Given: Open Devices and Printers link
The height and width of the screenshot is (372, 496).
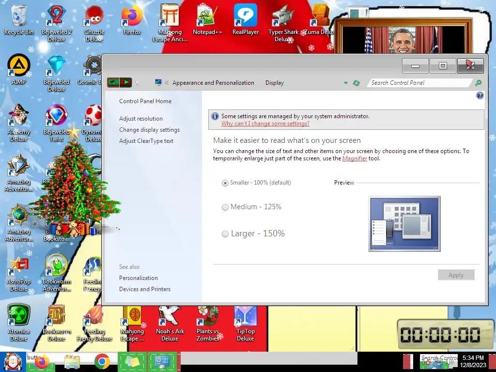Looking at the screenshot, I should 144,289.
